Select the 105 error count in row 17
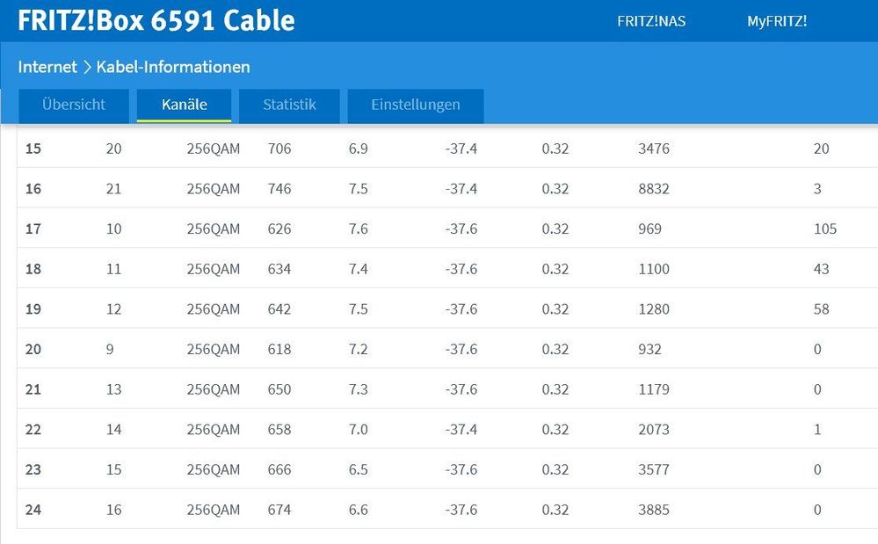 point(825,229)
